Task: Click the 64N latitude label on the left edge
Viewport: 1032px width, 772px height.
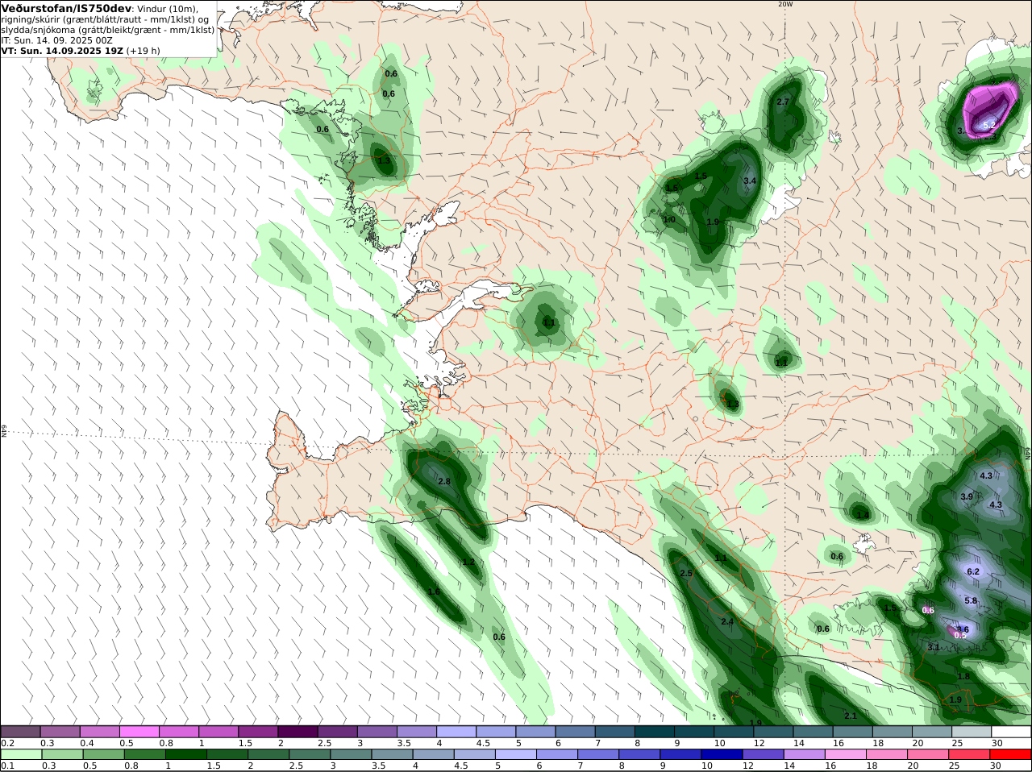Action: (4, 430)
